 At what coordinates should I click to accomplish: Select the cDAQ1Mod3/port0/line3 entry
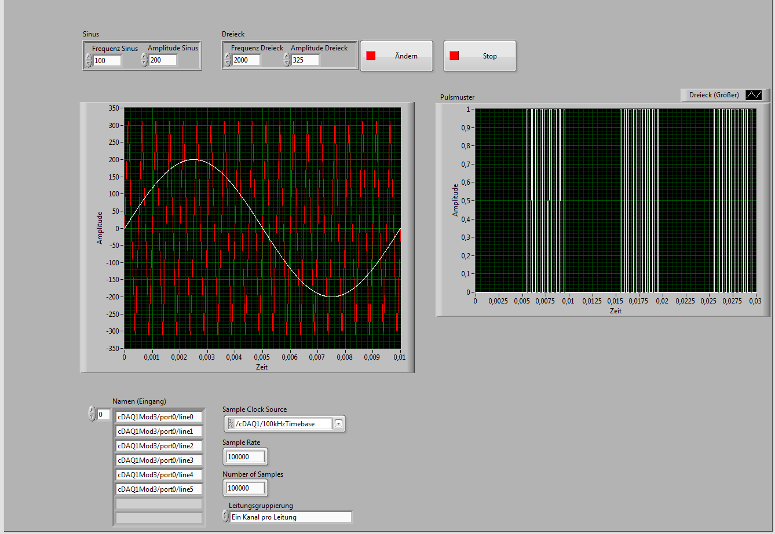click(x=159, y=460)
